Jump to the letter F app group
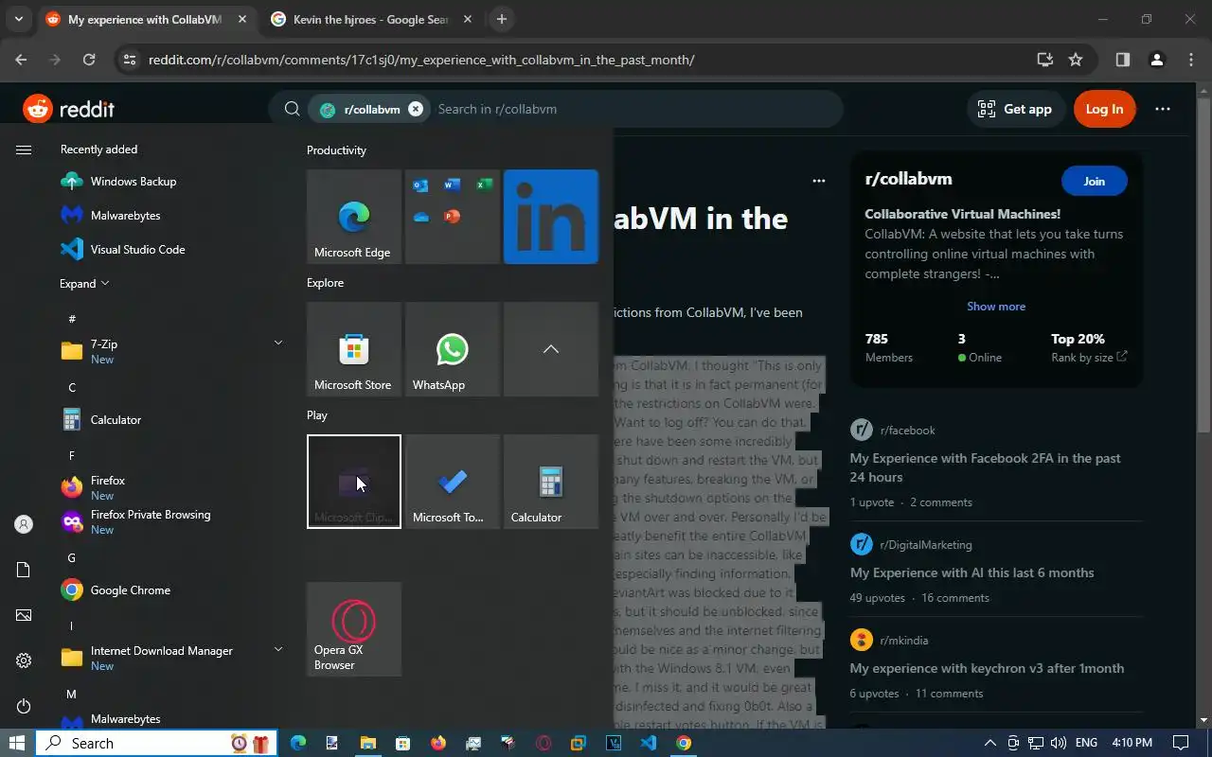Image resolution: width=1212 pixels, height=757 pixels. point(71,455)
